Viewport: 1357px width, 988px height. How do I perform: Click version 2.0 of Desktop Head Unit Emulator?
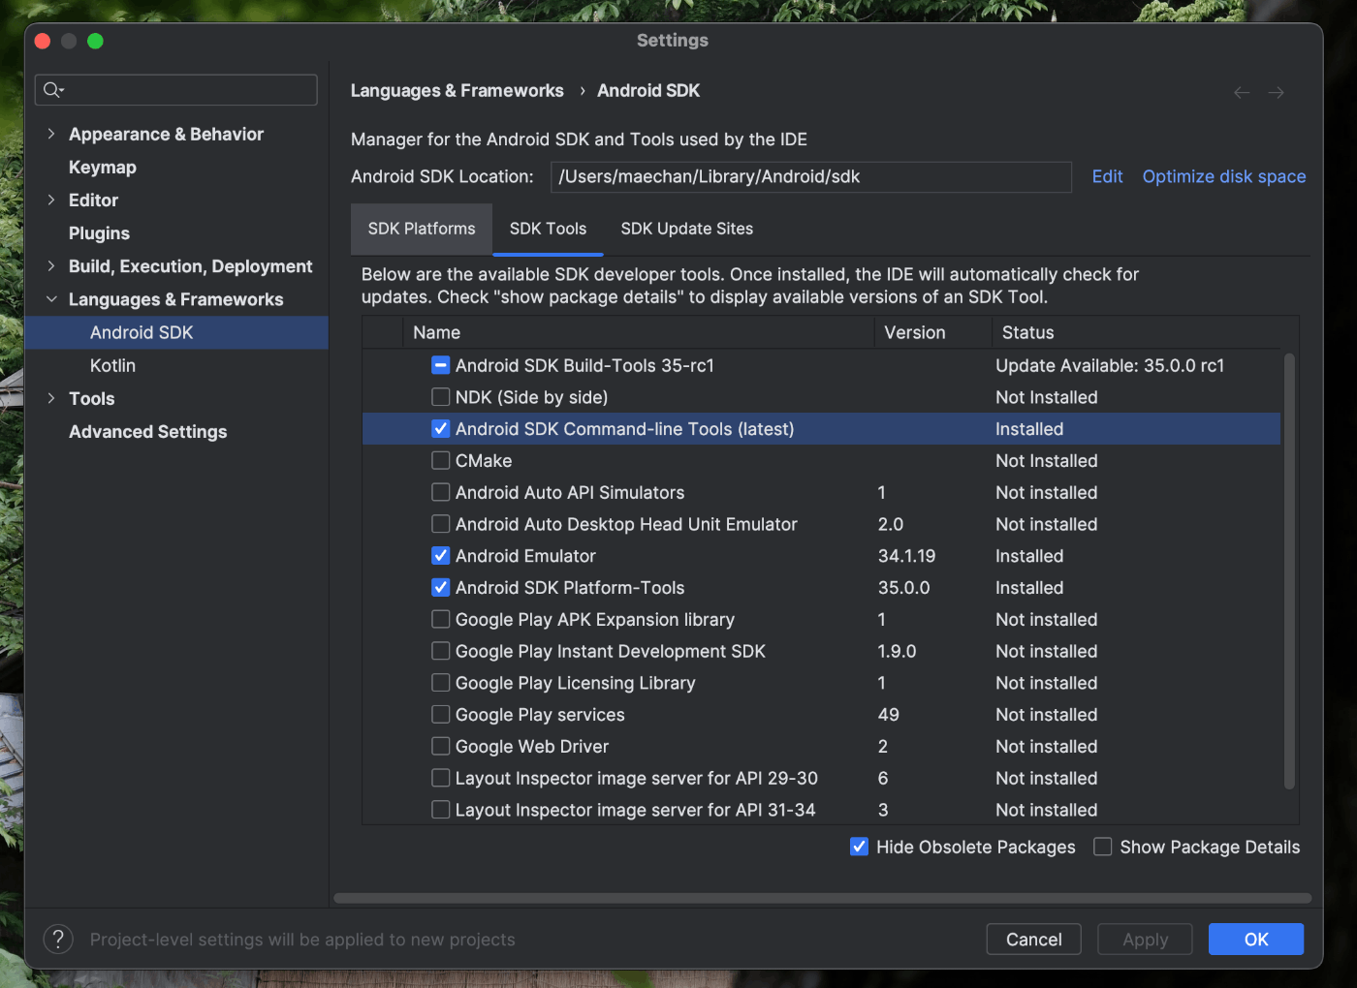point(890,524)
